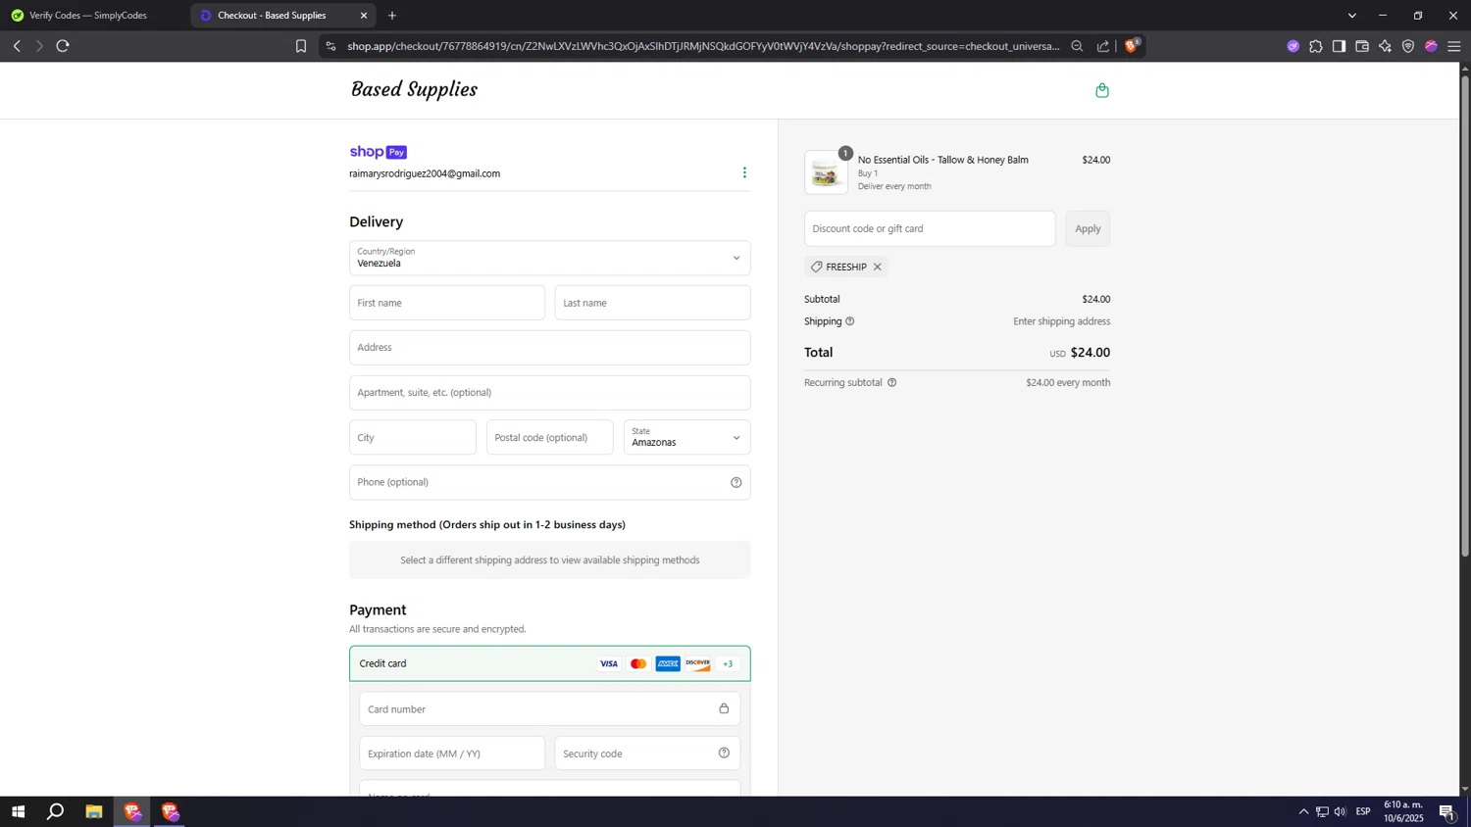1471x827 pixels.
Task: Open the Windows Start menu
Action: coord(18,811)
